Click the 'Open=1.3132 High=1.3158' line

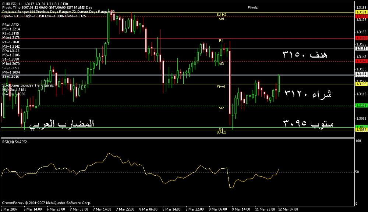coord(44,16)
